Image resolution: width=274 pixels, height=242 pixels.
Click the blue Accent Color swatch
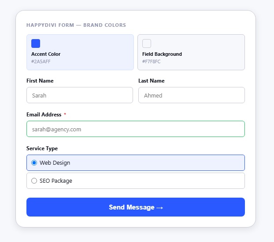tap(36, 43)
